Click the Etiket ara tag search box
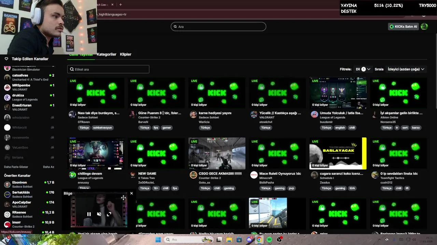The image size is (437, 245). coord(108,69)
